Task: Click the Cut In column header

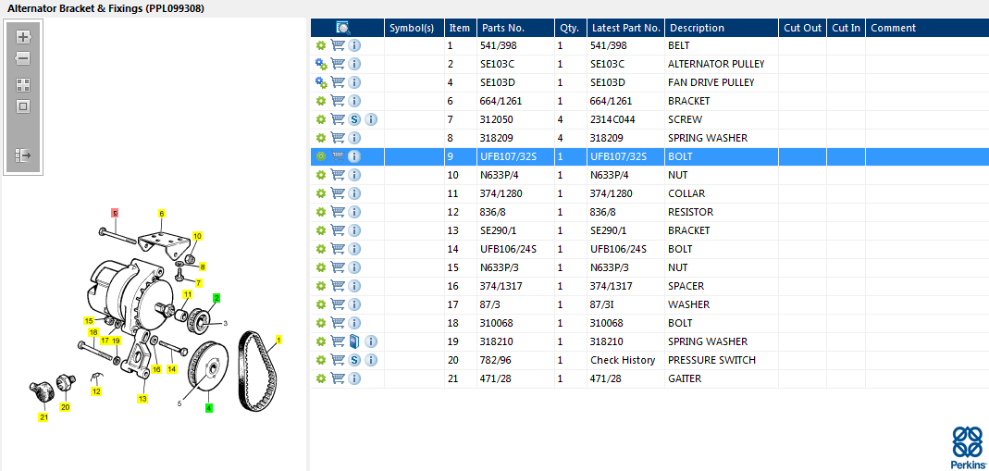Action: click(x=846, y=28)
